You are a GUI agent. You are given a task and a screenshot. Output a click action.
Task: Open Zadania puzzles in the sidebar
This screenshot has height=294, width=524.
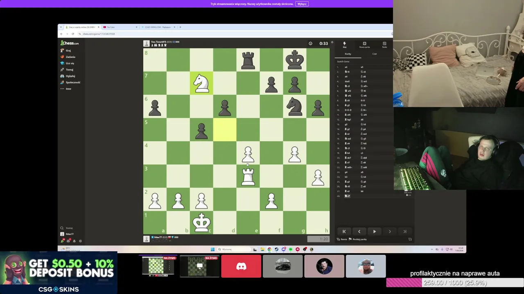tap(68, 57)
